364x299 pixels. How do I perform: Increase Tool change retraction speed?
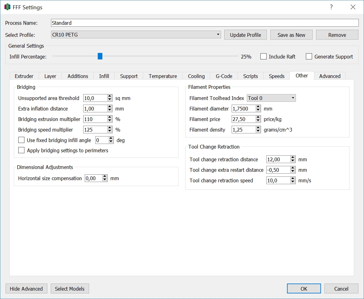point(293,178)
